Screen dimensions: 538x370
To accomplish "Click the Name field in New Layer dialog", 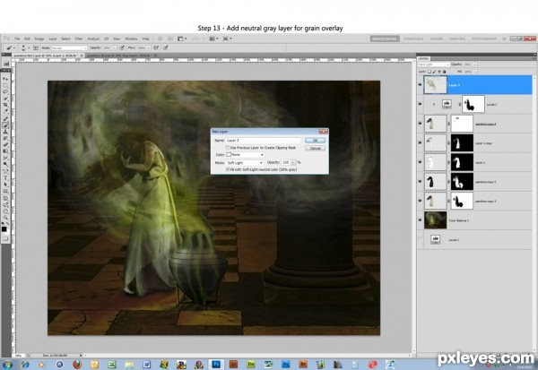I will coord(263,141).
